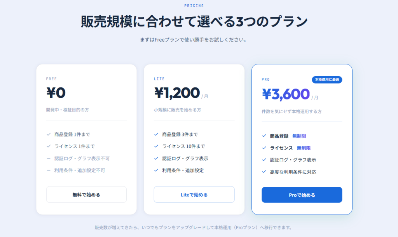Click checkmark icon beside 商品登録 1件まで
This screenshot has width=398, height=237.
pos(49,134)
